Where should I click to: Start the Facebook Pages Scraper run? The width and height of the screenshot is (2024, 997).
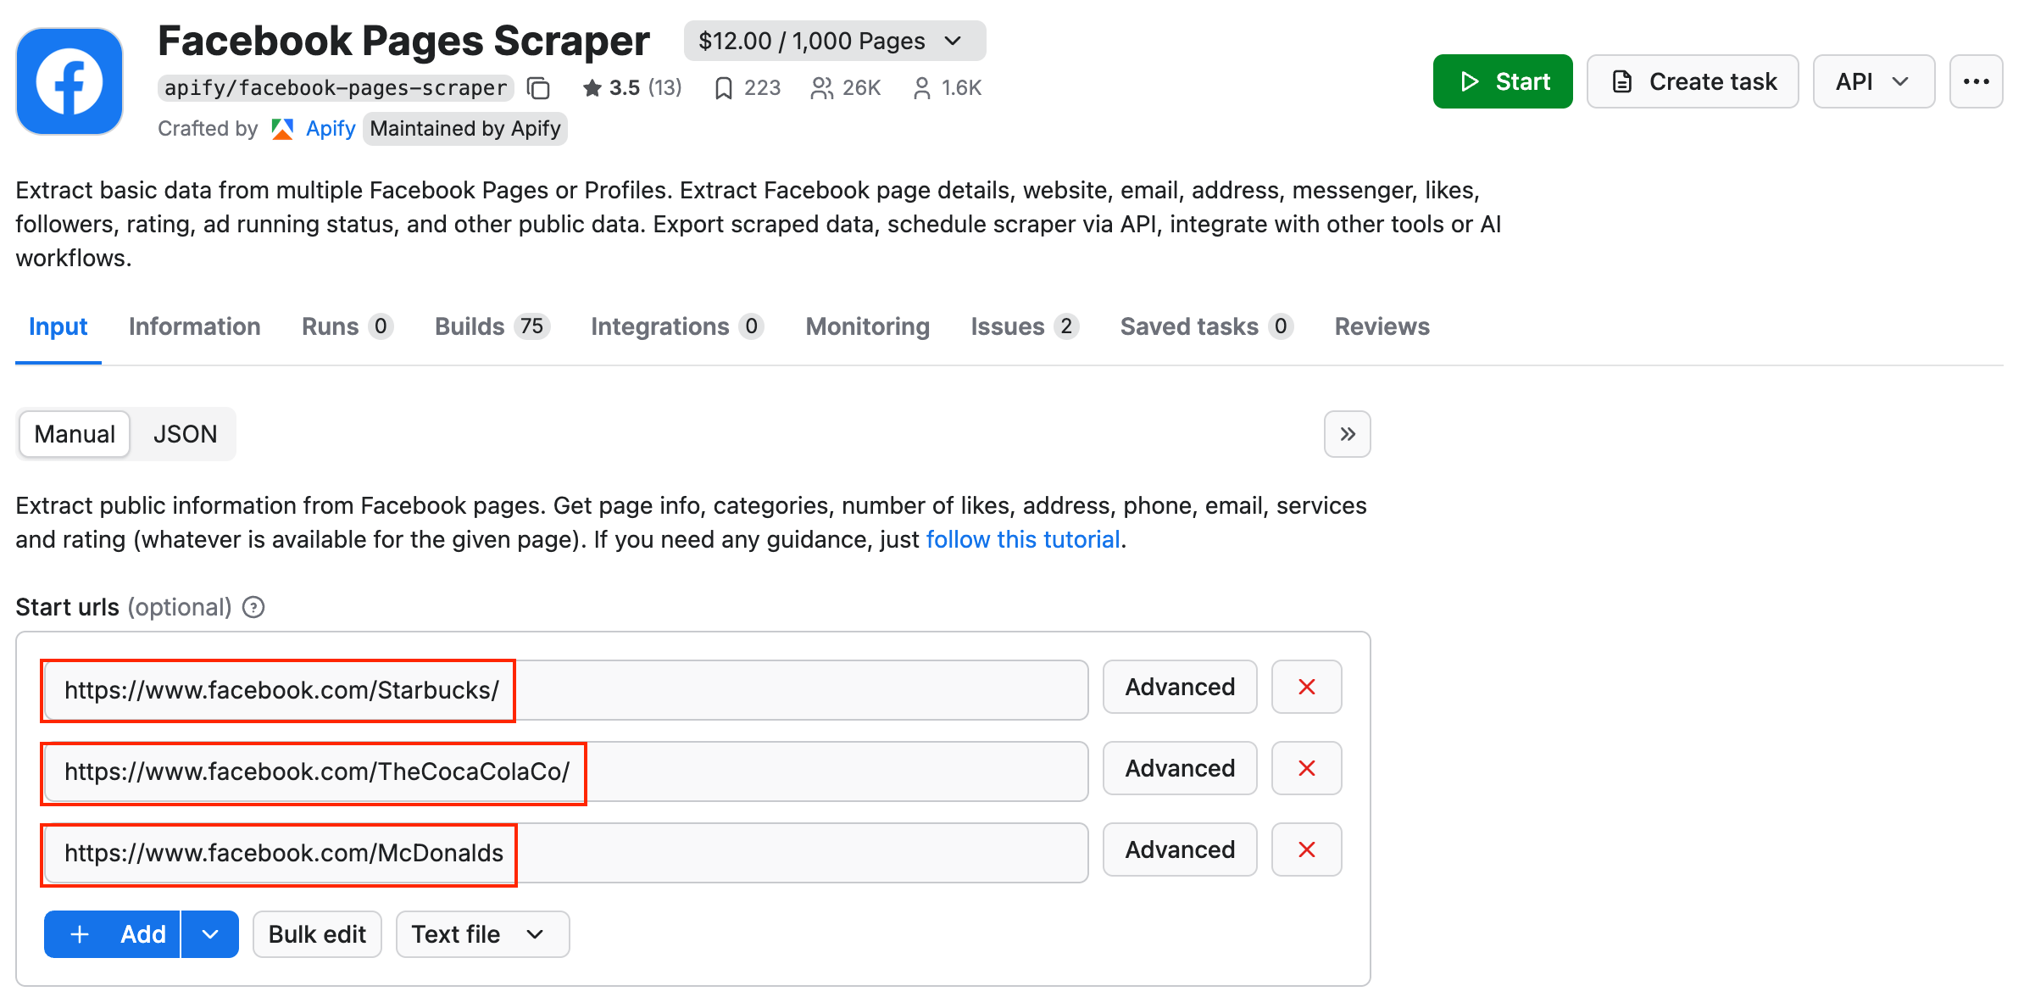pyautogui.click(x=1502, y=81)
